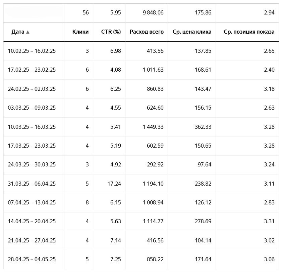Sort by the CTR (%) column header
This screenshot has width=282, height=272.
coord(111,32)
